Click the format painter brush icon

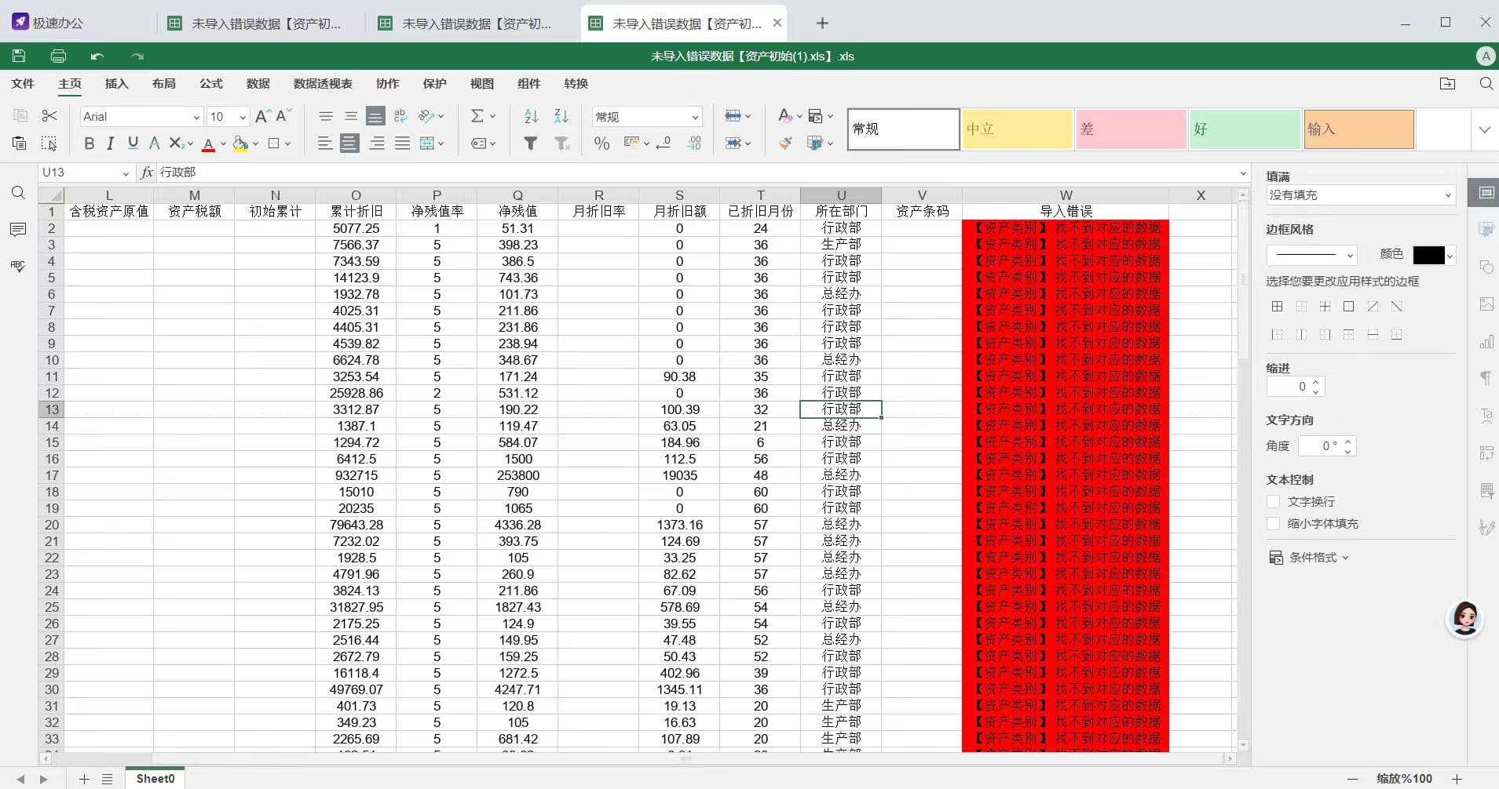tap(784, 144)
